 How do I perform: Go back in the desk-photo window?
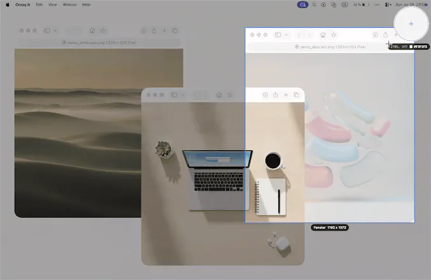click(195, 95)
